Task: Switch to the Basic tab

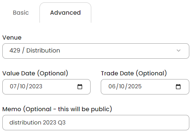Action: 21,13
